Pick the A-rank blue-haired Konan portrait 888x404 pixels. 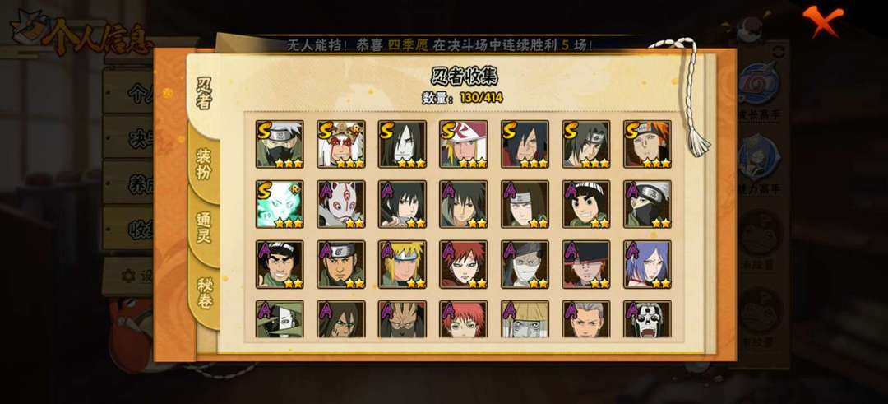click(x=647, y=264)
